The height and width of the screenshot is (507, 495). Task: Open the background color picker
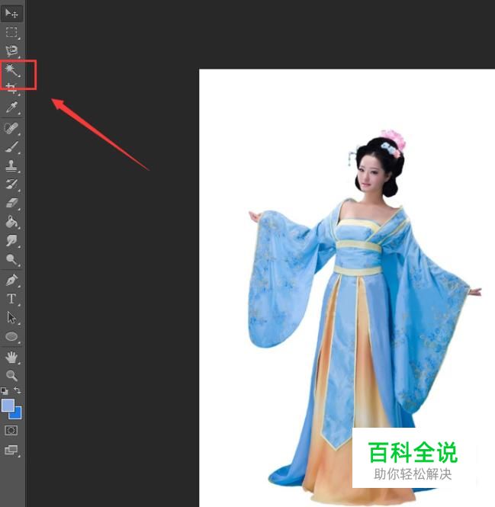pyautogui.click(x=17, y=414)
